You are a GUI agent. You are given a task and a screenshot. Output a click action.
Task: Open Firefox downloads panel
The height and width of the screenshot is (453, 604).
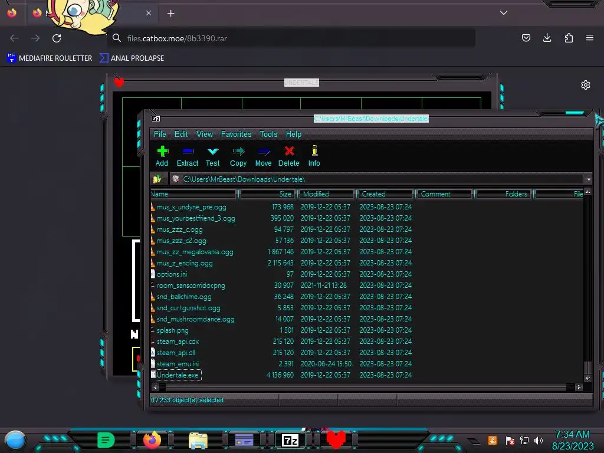click(547, 38)
